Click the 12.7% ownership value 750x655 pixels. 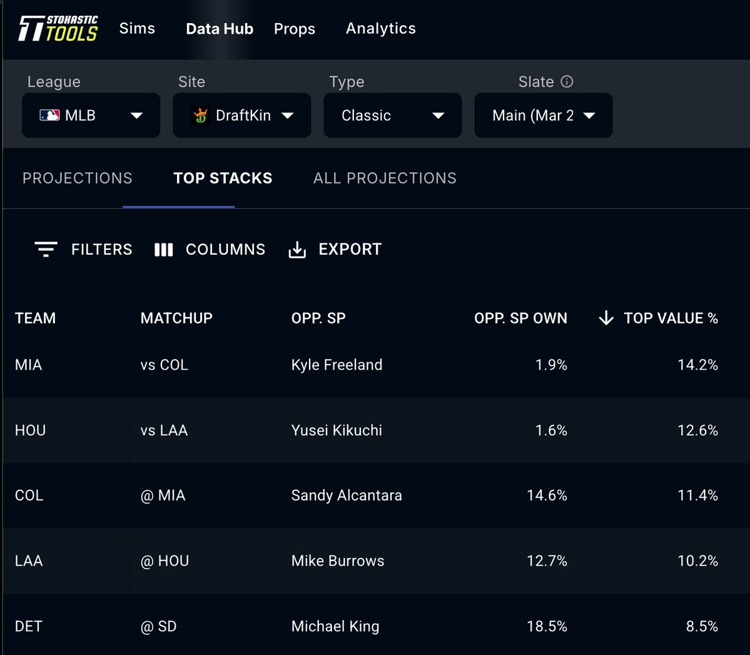pyautogui.click(x=547, y=561)
